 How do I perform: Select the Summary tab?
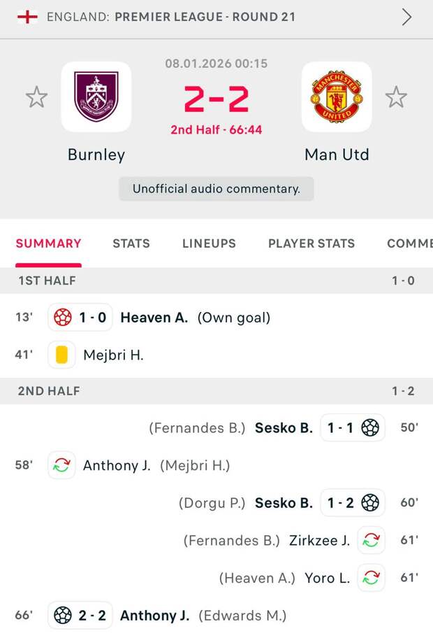(48, 243)
